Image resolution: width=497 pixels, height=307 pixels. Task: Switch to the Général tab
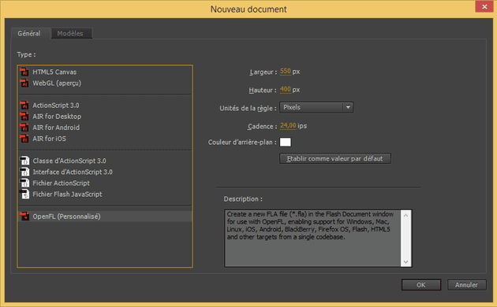click(29, 33)
